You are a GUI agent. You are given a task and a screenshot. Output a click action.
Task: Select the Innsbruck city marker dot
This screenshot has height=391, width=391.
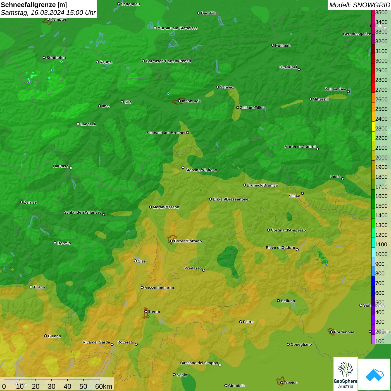click(180, 101)
